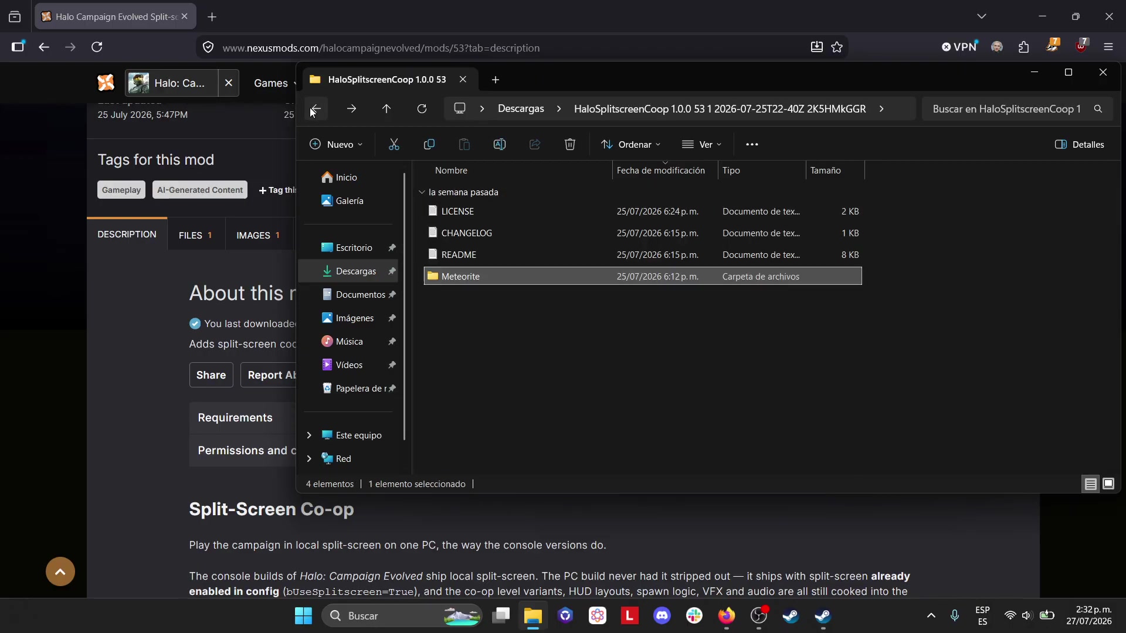Viewport: 1126px width, 633px height.
Task: Open browser extensions puzzle icon
Action: [x=1024, y=47]
